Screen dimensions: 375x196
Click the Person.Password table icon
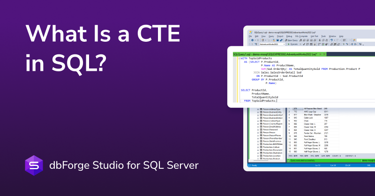pos(261,129)
